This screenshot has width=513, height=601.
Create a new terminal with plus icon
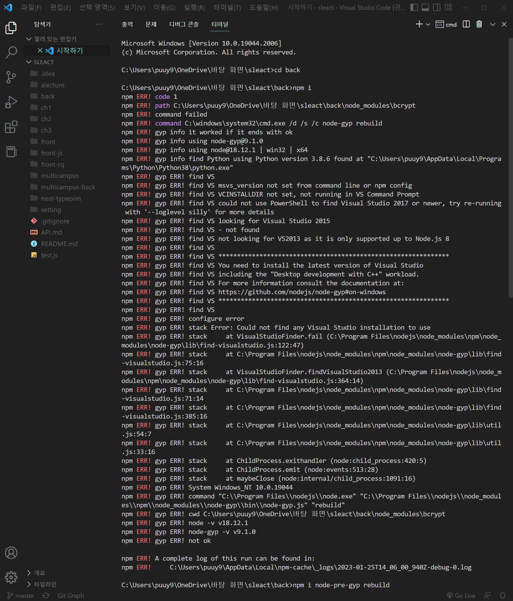point(419,24)
